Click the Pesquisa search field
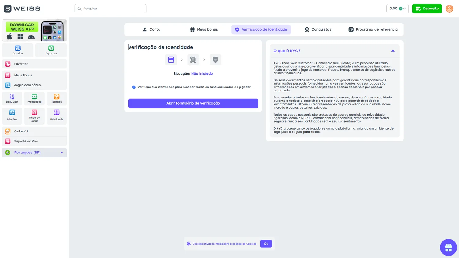 point(110,9)
